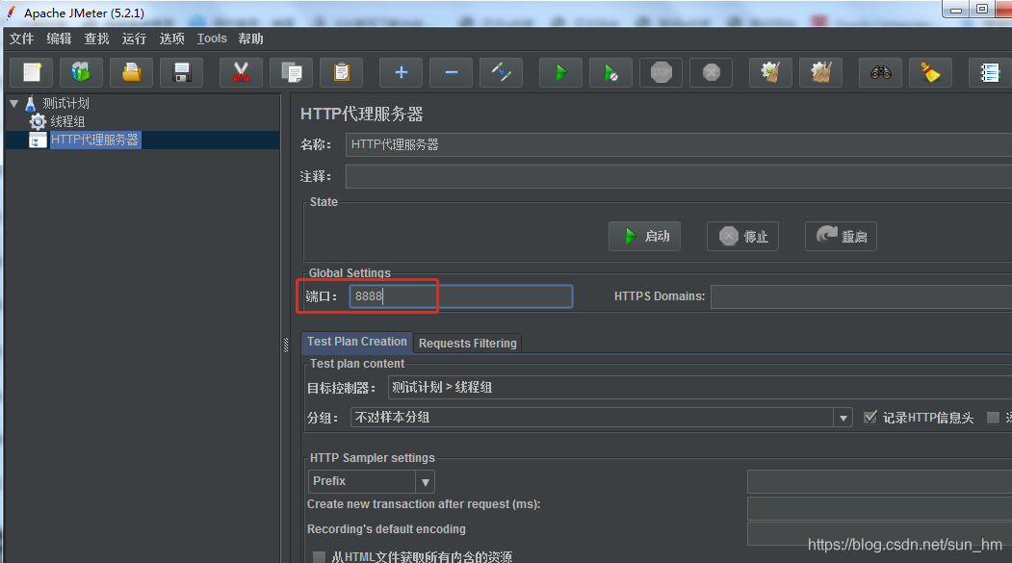Click the Clear results icon

[770, 72]
